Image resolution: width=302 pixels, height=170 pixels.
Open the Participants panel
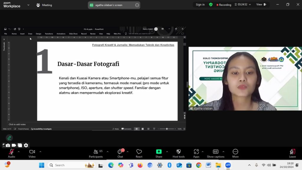(96, 152)
